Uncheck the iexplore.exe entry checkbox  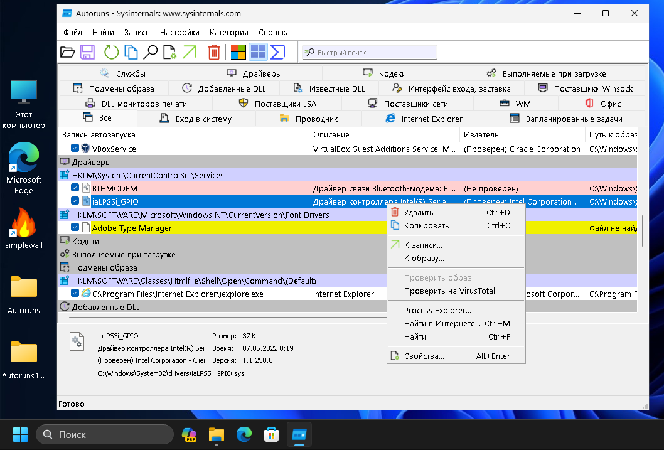coord(75,293)
